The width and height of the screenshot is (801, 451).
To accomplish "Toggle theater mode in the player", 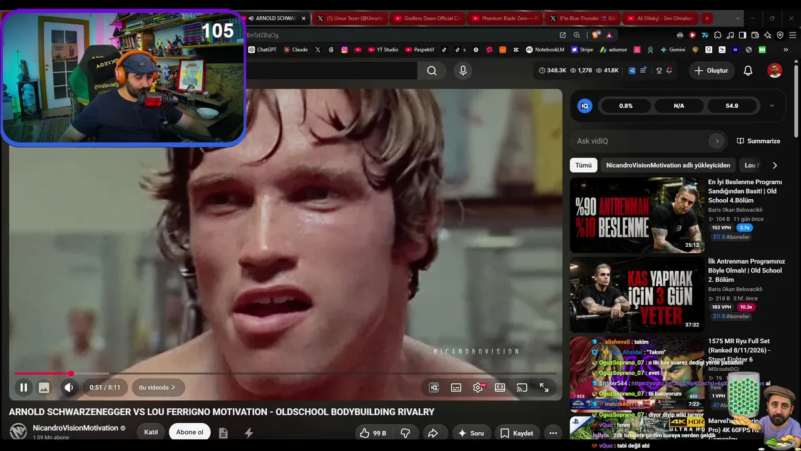I will (x=500, y=388).
